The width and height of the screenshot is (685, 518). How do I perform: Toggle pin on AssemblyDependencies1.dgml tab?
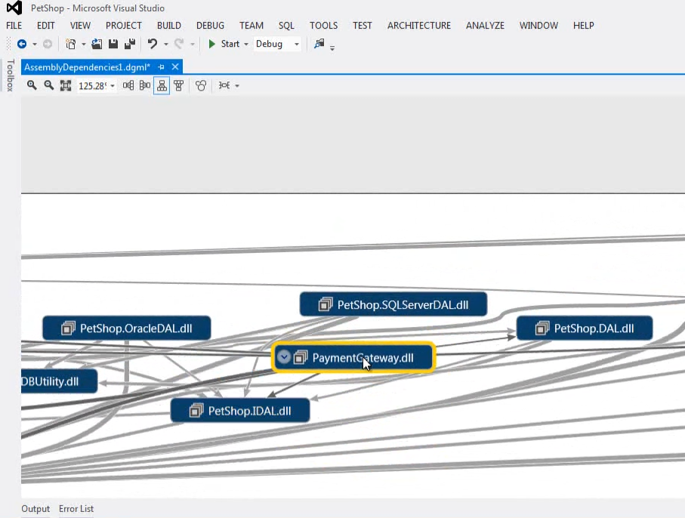[x=161, y=66]
